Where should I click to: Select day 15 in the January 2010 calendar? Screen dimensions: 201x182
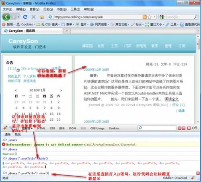tap(51, 114)
